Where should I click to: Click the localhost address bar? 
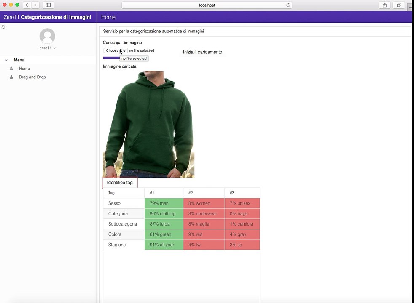click(x=207, y=5)
